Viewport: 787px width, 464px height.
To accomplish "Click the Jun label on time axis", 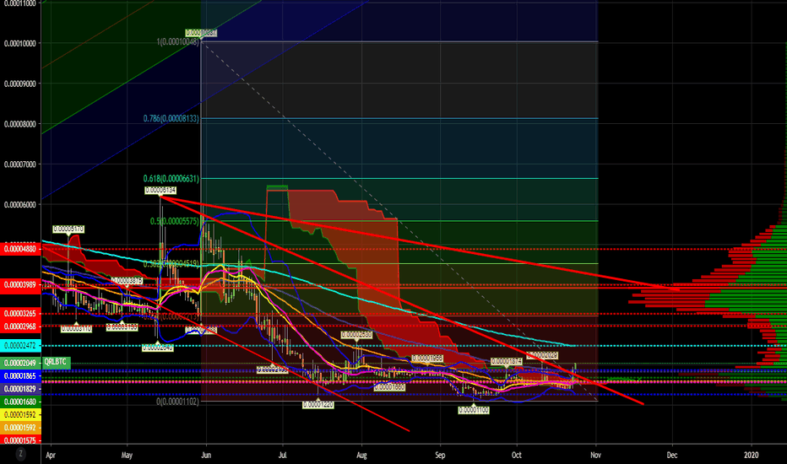I will 206,455.
